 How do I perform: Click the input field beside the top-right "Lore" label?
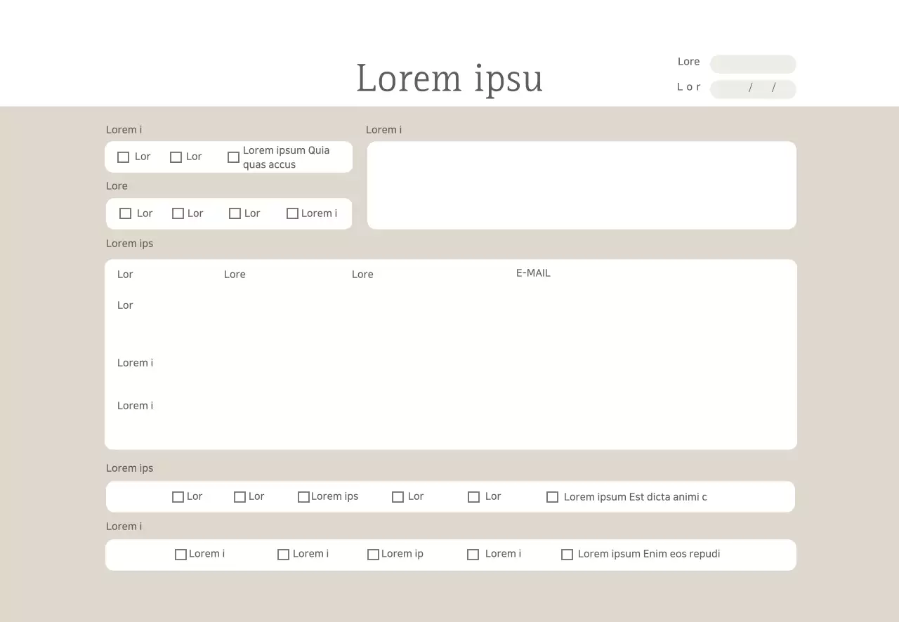(753, 64)
